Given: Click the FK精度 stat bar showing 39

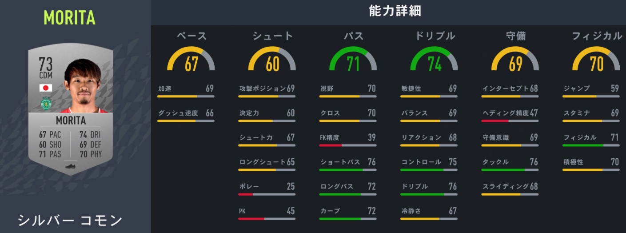Looking at the screenshot, I should coord(348,145).
